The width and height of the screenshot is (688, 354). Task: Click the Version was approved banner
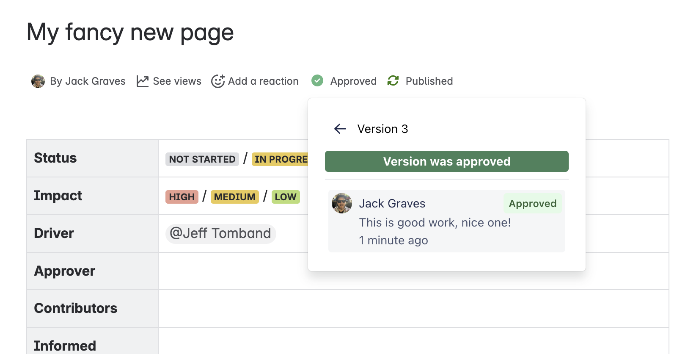tap(446, 161)
